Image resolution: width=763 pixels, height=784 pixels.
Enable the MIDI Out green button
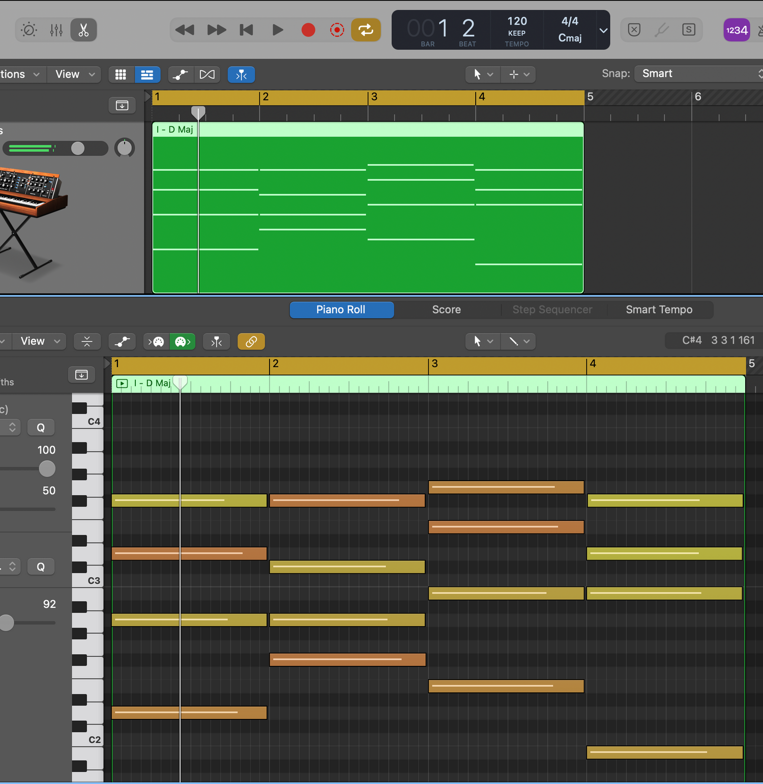(182, 342)
